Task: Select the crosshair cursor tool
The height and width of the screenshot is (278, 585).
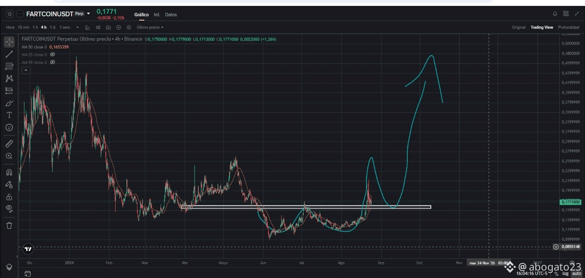Action: tap(9, 42)
